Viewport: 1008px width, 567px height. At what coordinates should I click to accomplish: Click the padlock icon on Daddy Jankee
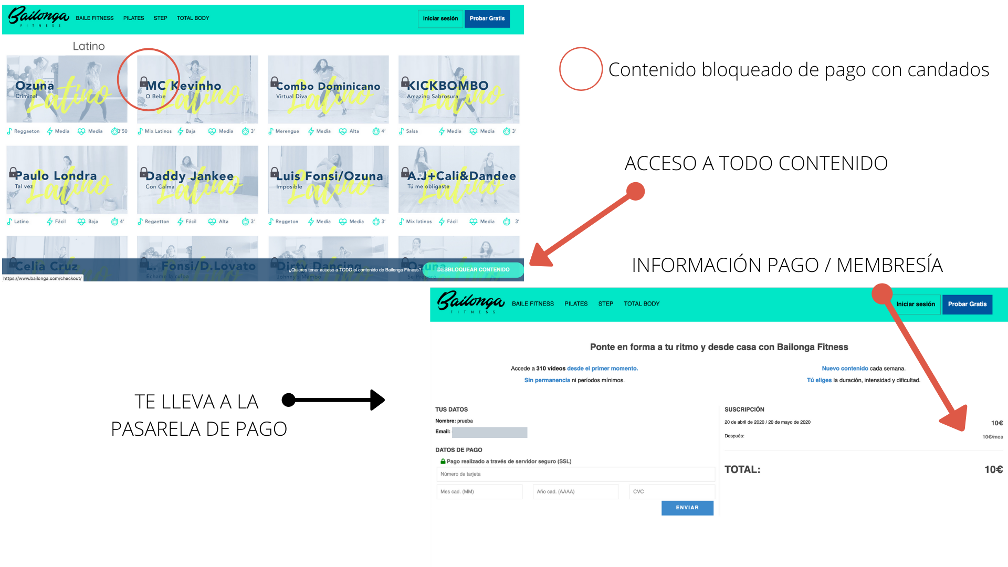pyautogui.click(x=143, y=172)
